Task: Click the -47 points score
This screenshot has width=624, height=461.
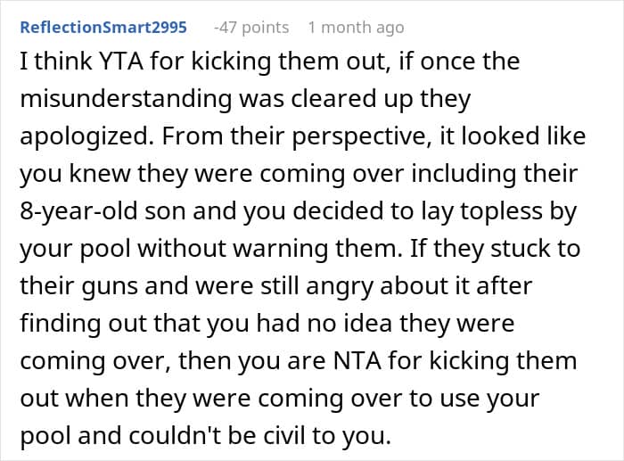Action: (x=251, y=28)
